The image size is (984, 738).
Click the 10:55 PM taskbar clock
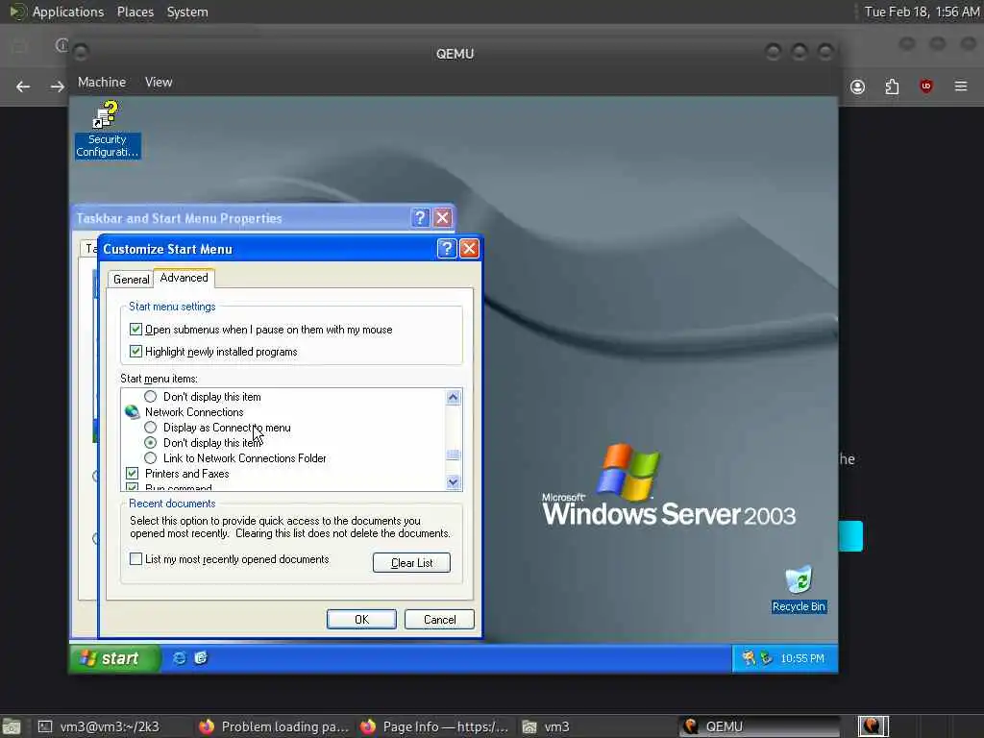click(x=802, y=658)
